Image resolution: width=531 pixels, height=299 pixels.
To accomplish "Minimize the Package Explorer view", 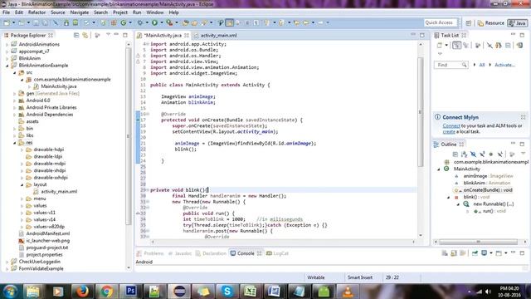I will pos(116,35).
